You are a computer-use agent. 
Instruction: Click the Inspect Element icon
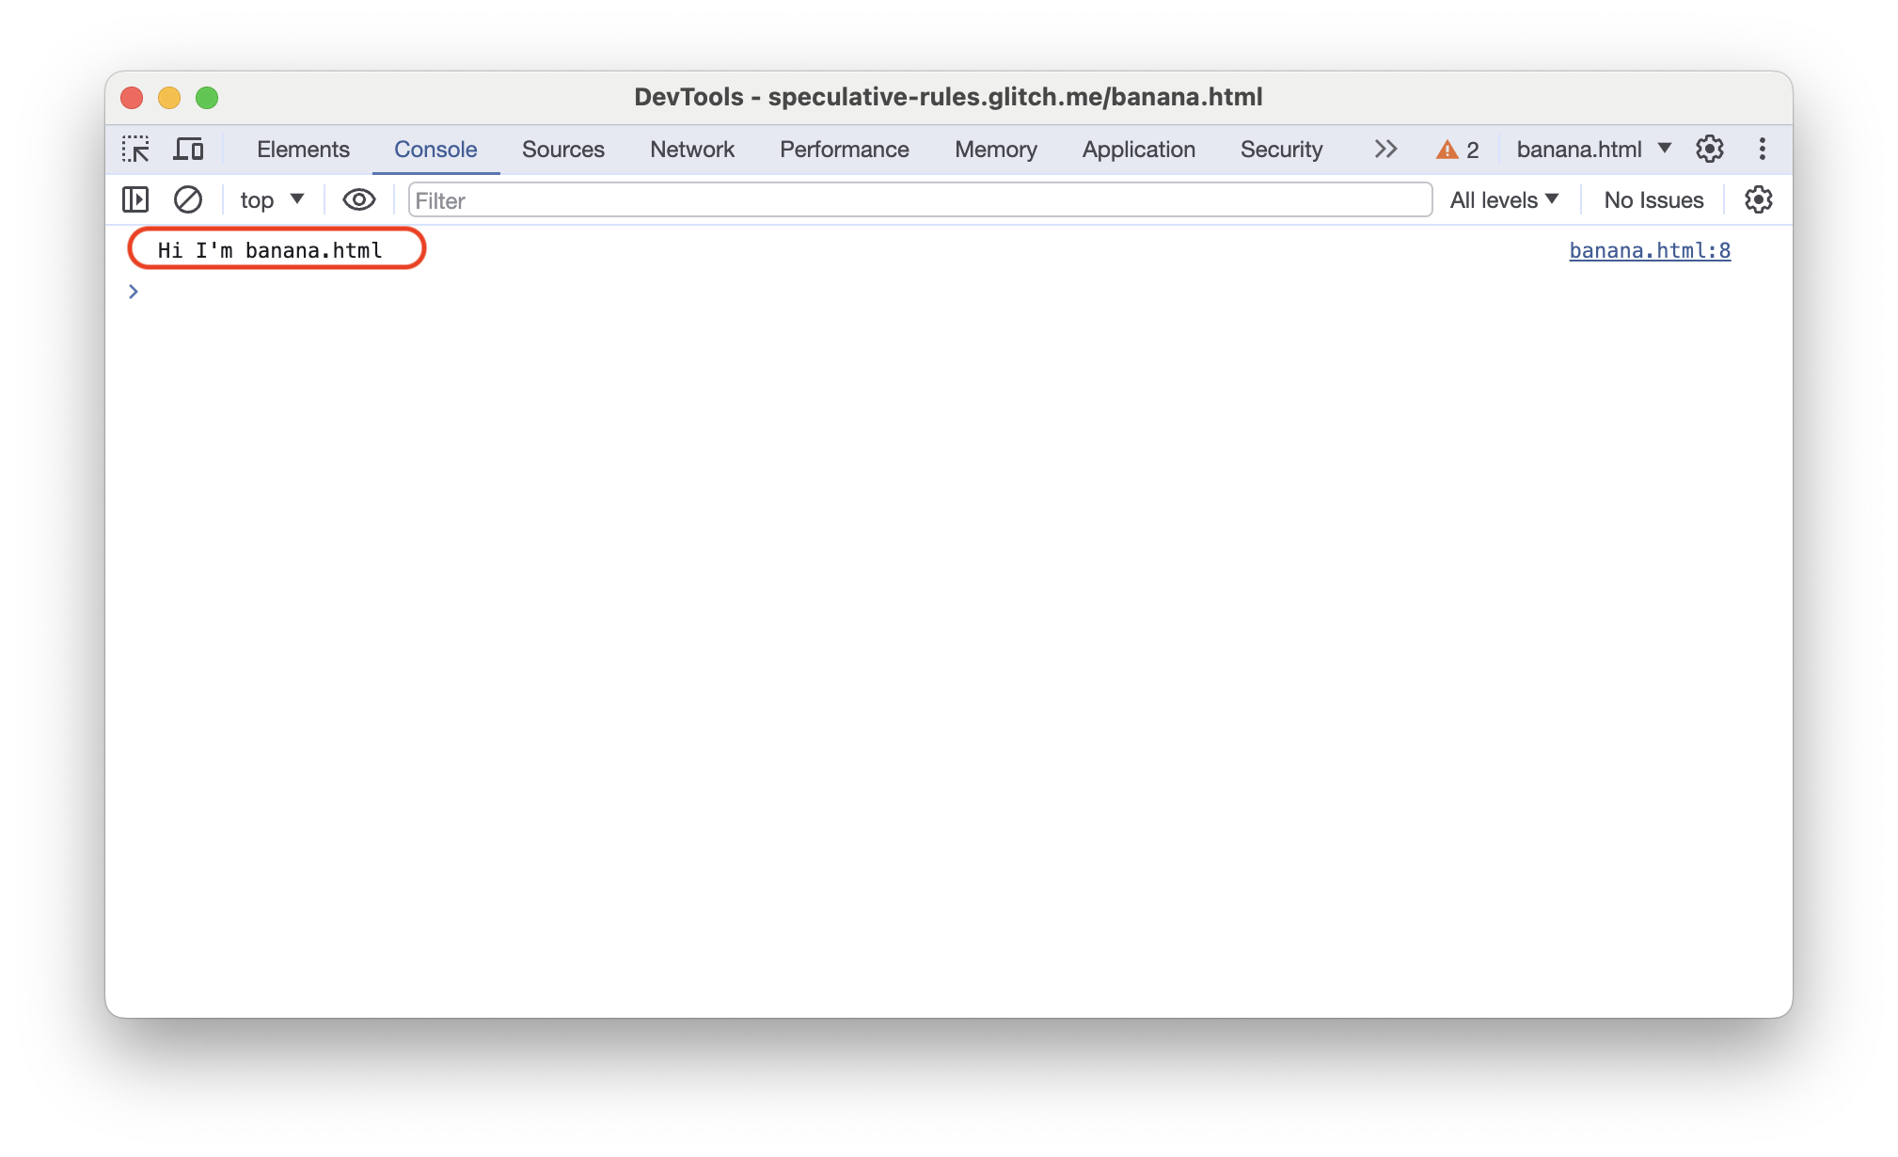click(135, 150)
